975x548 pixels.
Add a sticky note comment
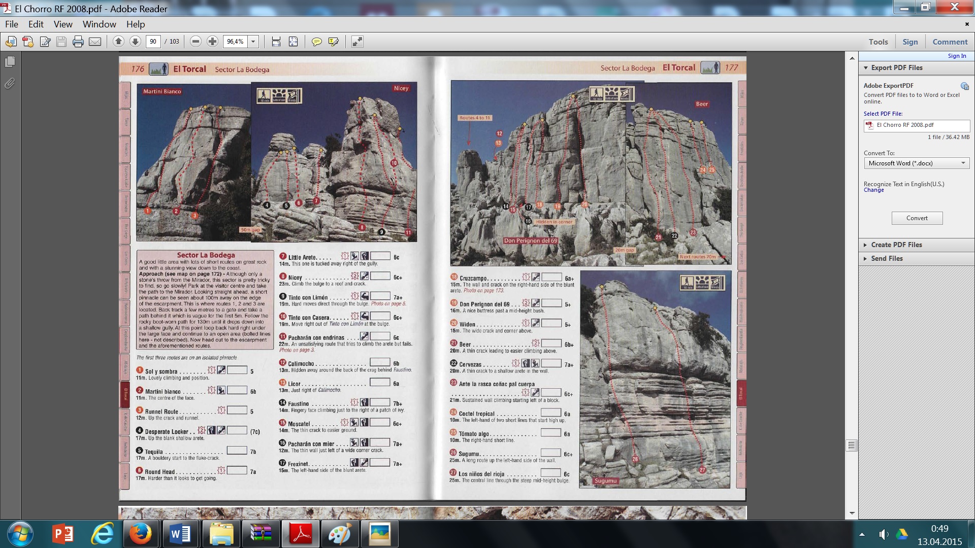316,42
